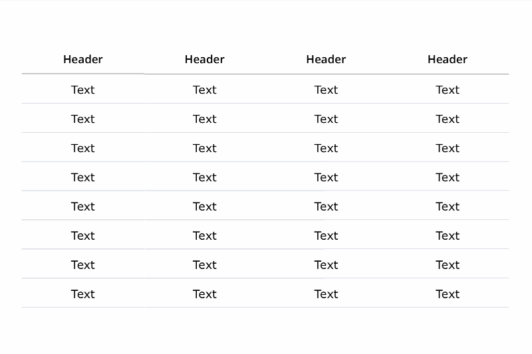Select Text in first row, second column
This screenshot has height=354, width=532.
tap(204, 90)
